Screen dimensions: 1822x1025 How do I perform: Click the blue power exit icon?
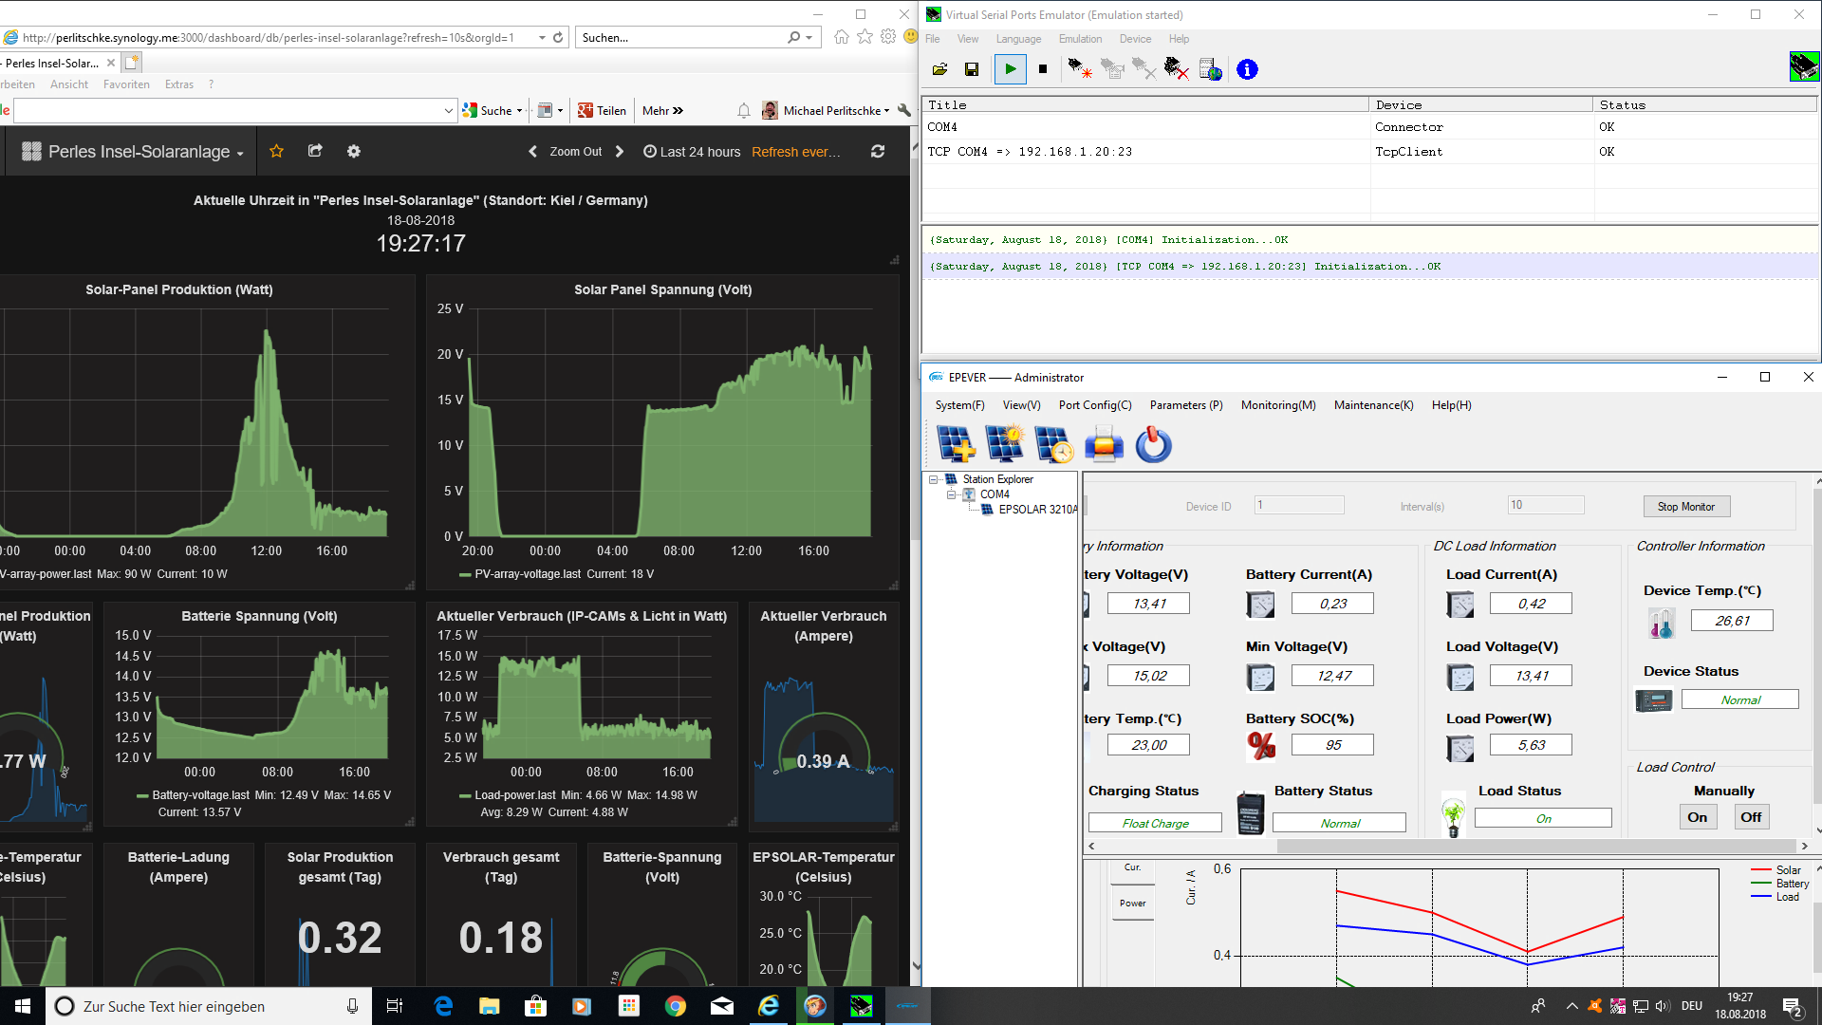click(1153, 444)
